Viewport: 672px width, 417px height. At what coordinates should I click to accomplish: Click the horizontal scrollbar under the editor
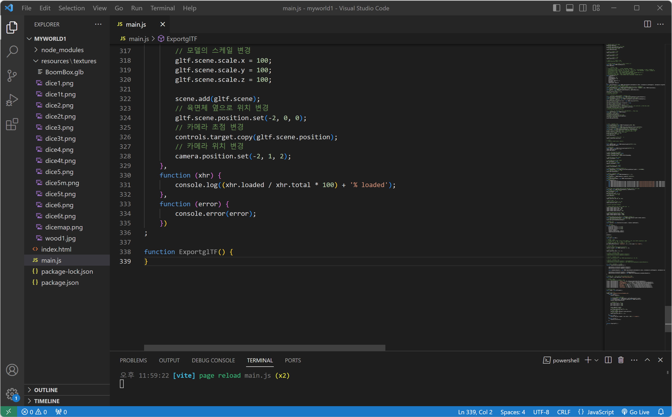(x=264, y=347)
